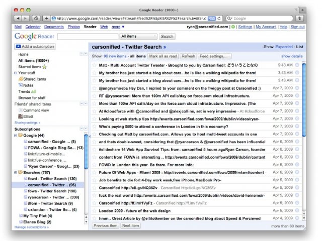Star the 'Matt - Multi Account Twitter' item
This screenshot has width=322, height=241.
pyautogui.click(x=94, y=65)
